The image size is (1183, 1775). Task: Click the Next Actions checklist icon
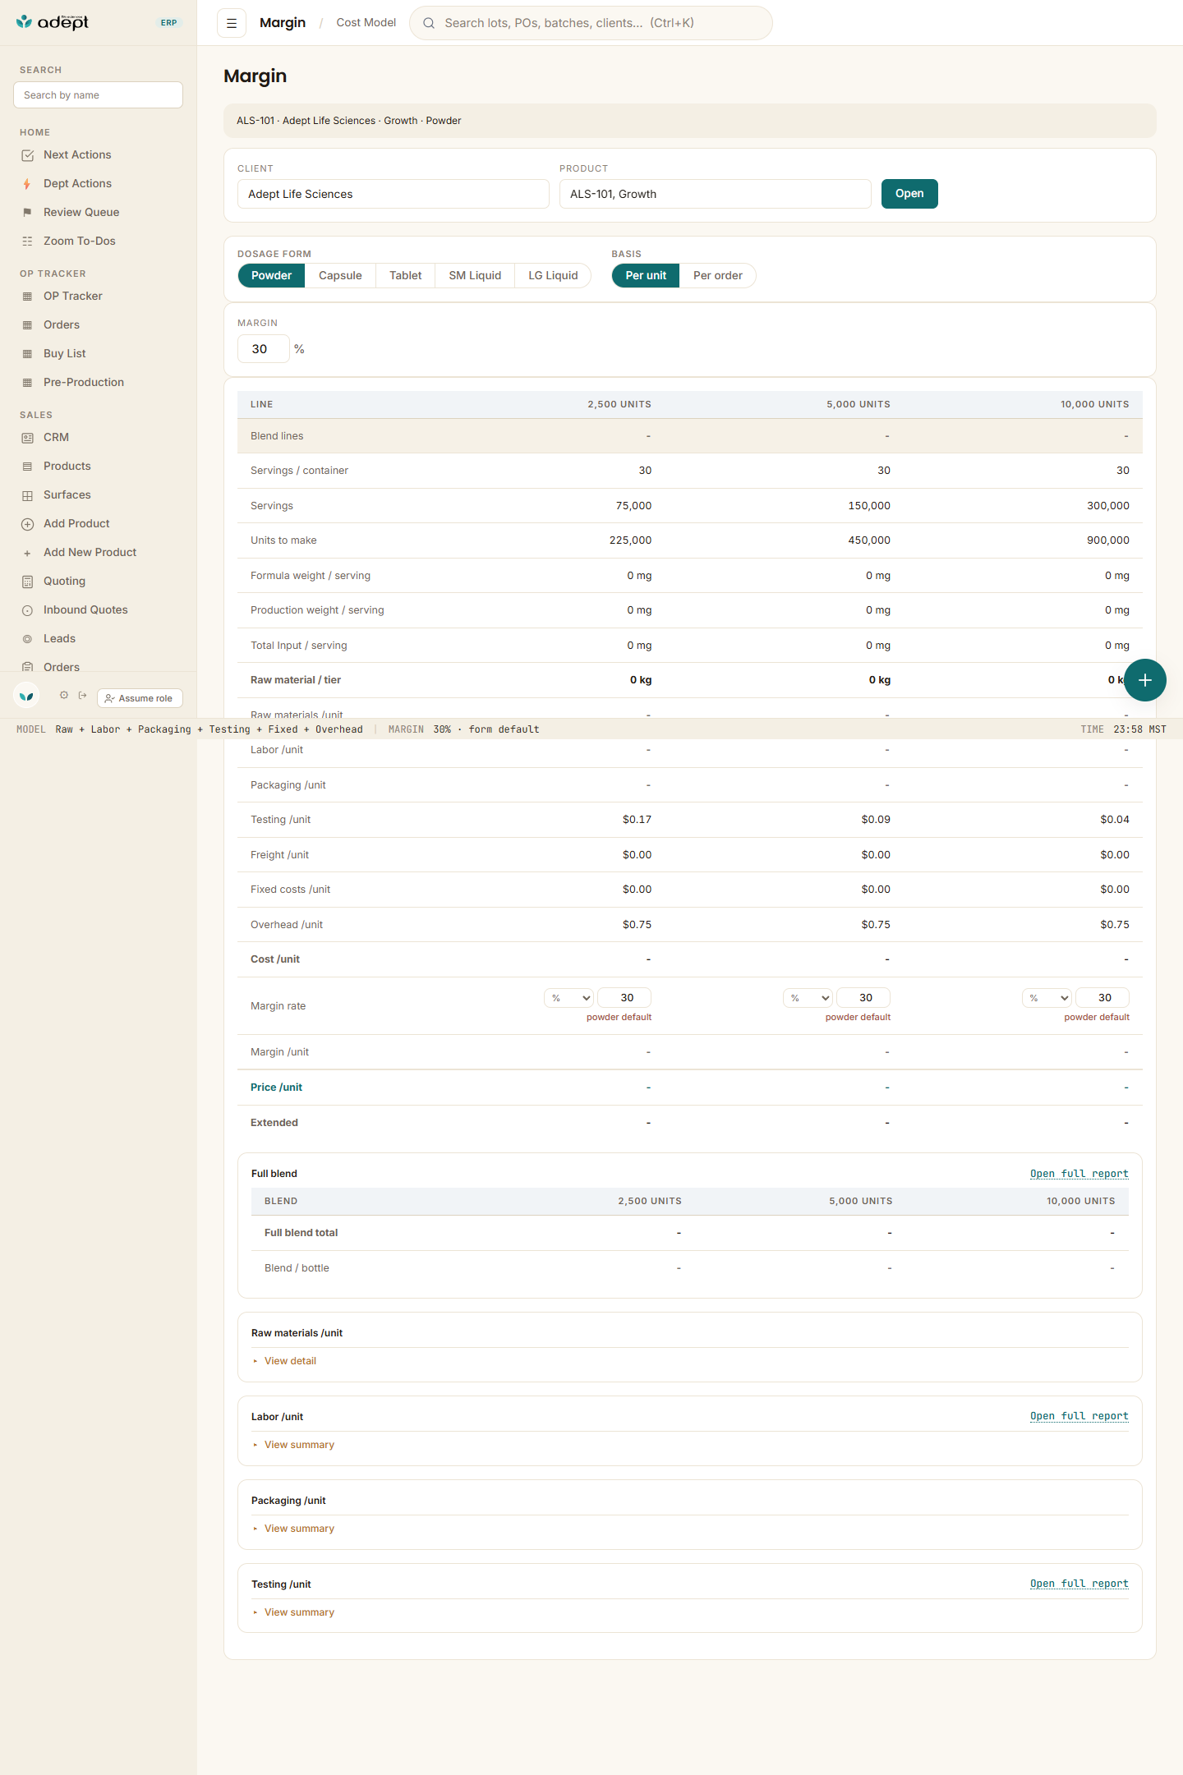click(x=27, y=155)
